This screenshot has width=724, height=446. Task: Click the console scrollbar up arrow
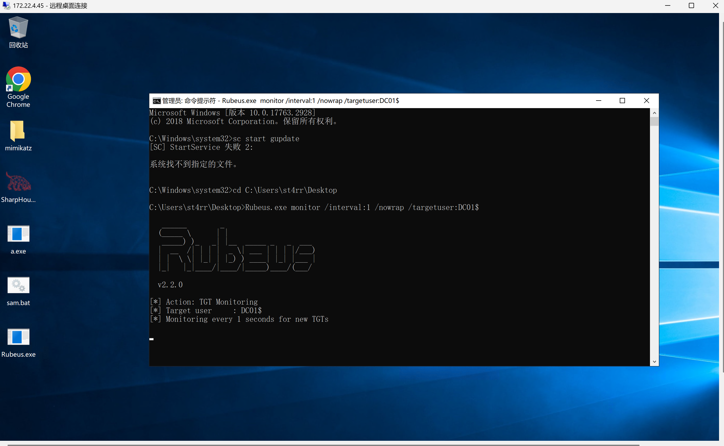(654, 113)
